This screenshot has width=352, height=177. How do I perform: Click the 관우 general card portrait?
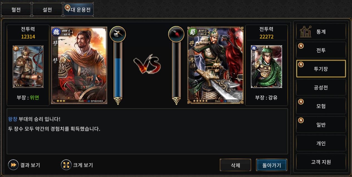pos(215,65)
